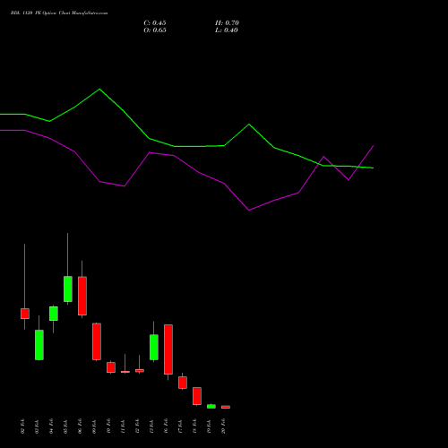Click the '04 Feb' date label
This screenshot has height=448, width=448.
coord(52,426)
